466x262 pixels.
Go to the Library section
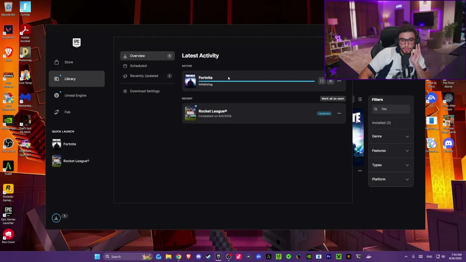point(76,79)
